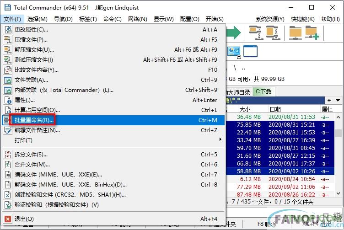Select the file row sized 36.48 MB

tap(280, 117)
